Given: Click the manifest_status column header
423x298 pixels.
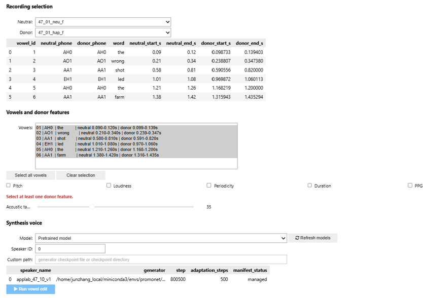Looking at the screenshot, I should [x=250, y=270].
